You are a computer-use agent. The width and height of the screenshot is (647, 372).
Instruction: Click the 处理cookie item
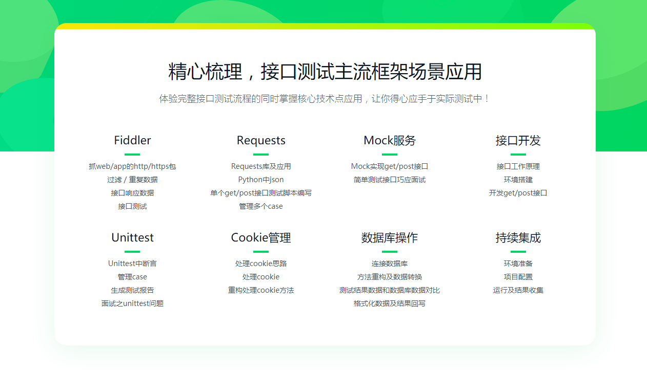tap(261, 277)
